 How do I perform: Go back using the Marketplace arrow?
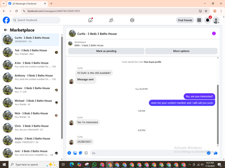tap(5, 30)
